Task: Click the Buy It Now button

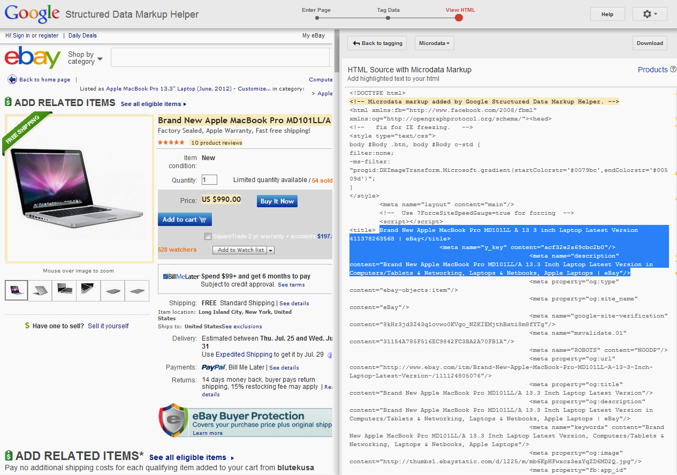Action: pos(277,201)
